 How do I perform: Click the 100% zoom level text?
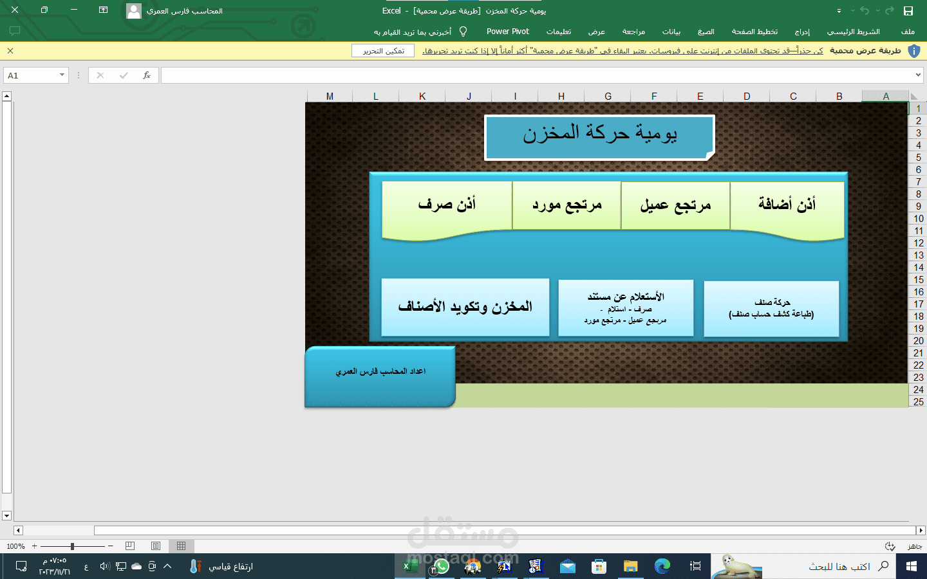15,546
